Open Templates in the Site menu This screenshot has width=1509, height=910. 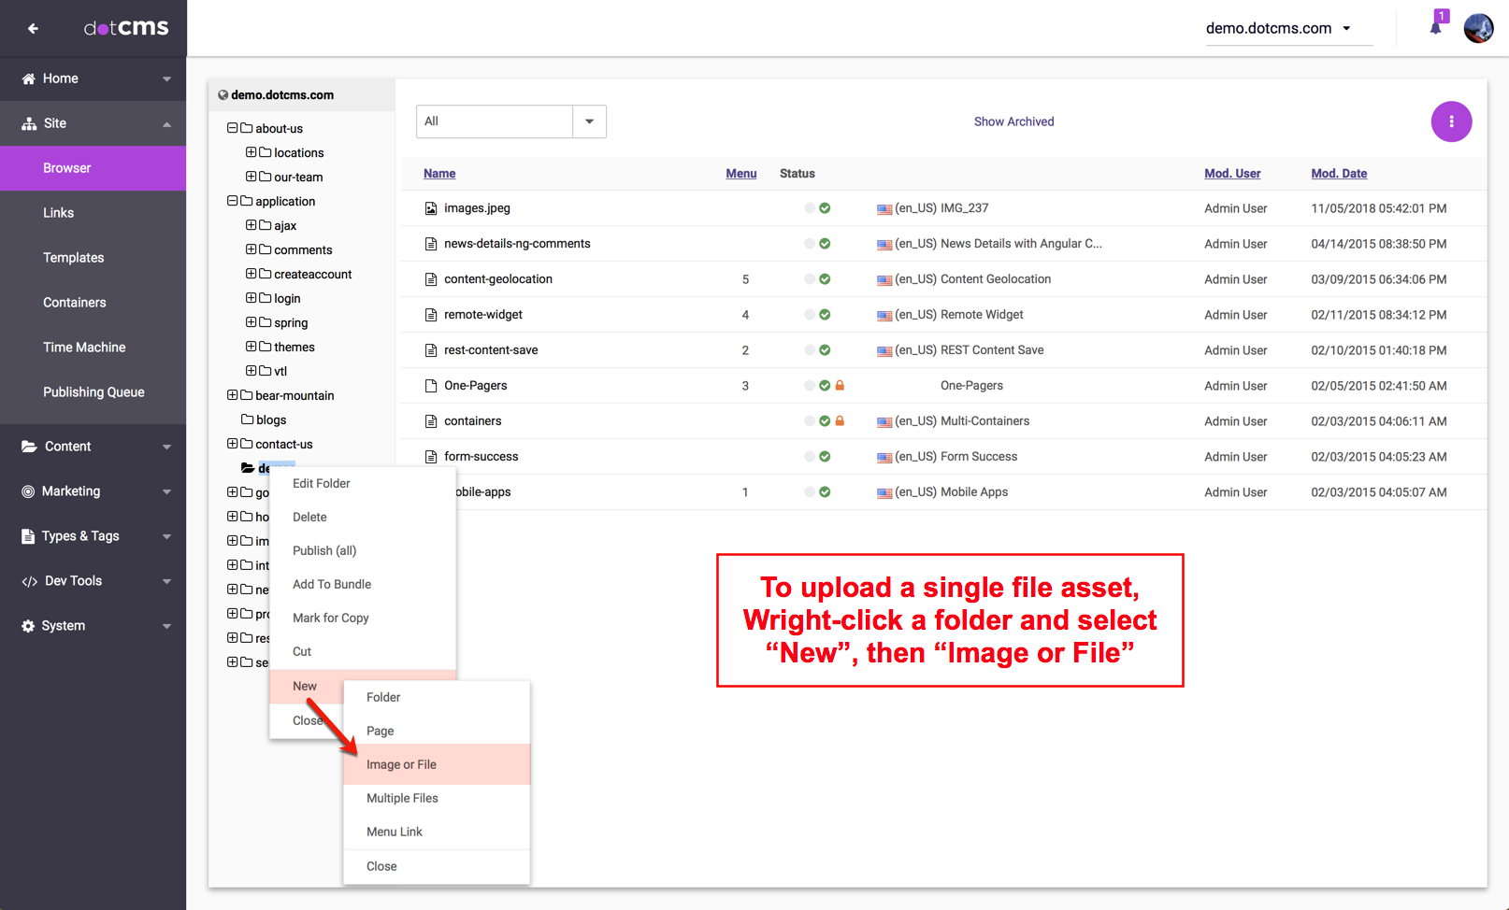click(x=73, y=258)
